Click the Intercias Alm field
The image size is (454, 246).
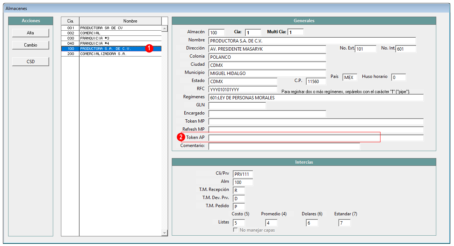pos(243,182)
